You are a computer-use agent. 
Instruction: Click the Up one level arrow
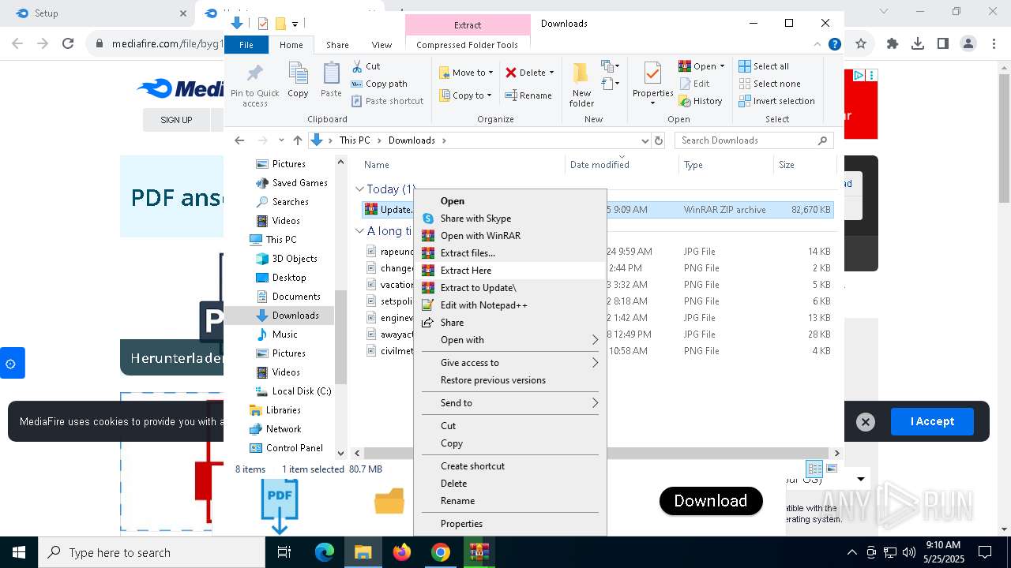click(x=297, y=140)
